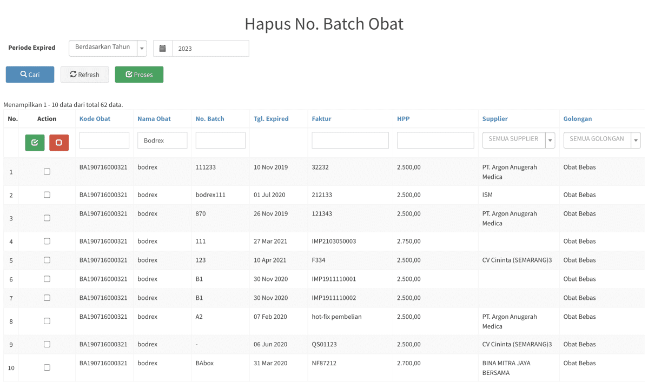Open the Berdasarkan Tahun period dropdown
This screenshot has height=389, width=648.
click(x=108, y=48)
